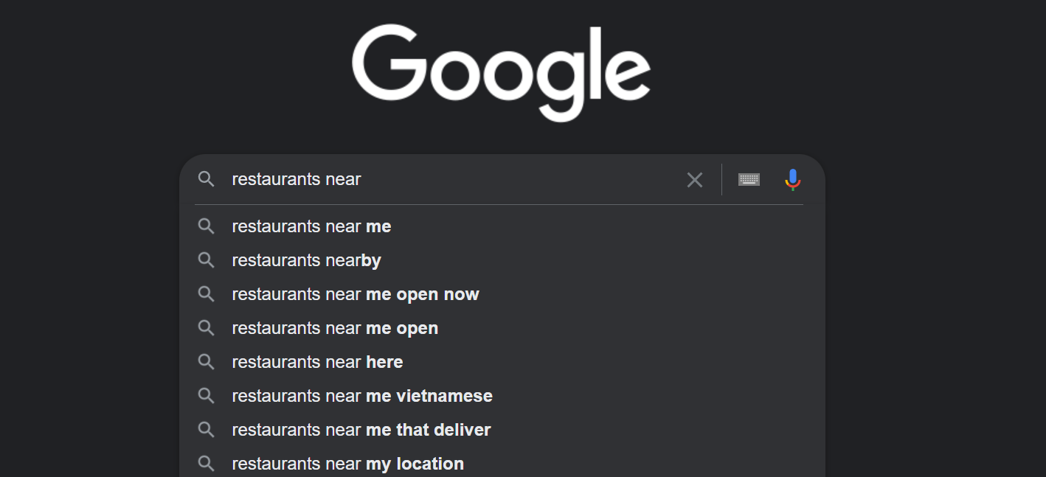Choose 'restaurants near my location' suggestion
1046x477 pixels.
[x=348, y=464]
